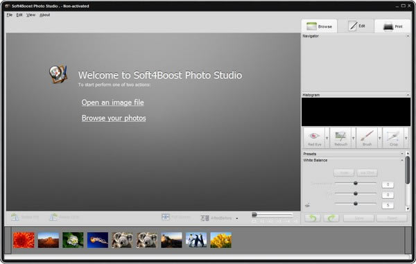Open the View menu

[x=31, y=15]
